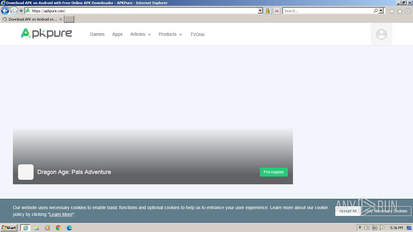Screen dimensions: 413x232
Task: Open the browser Home icon
Action: [392, 11]
